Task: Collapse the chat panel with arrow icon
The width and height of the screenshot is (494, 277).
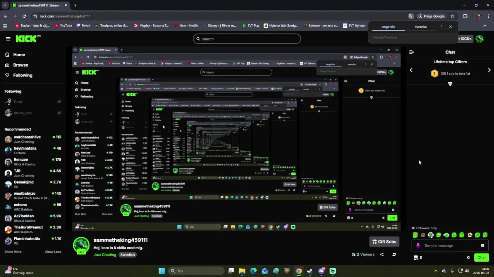Action: [x=411, y=52]
